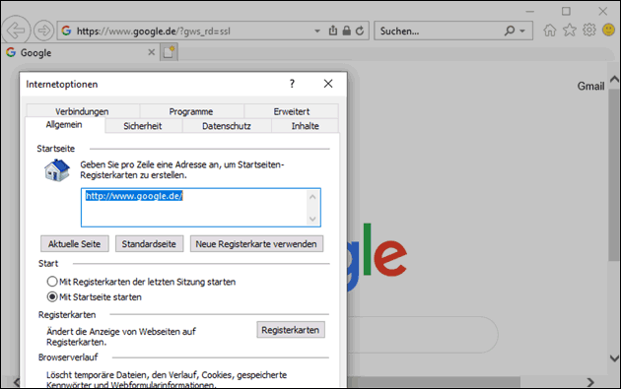Click the share page icon in address bar
This screenshot has width=621, height=389.
(x=333, y=31)
